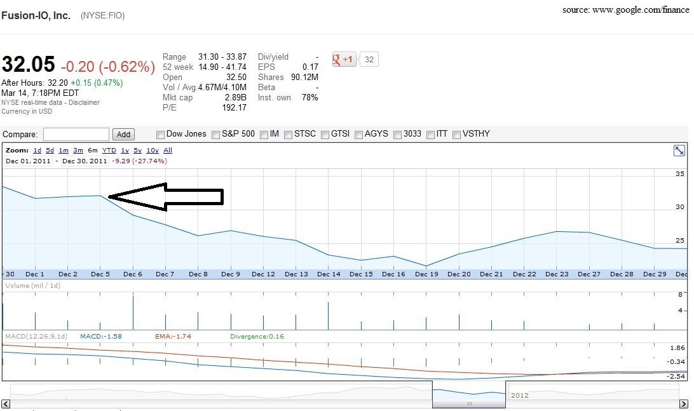Viewport: 694px width, 411px height.
Task: Select the VSTHY comparison checkbox
Action: point(457,135)
